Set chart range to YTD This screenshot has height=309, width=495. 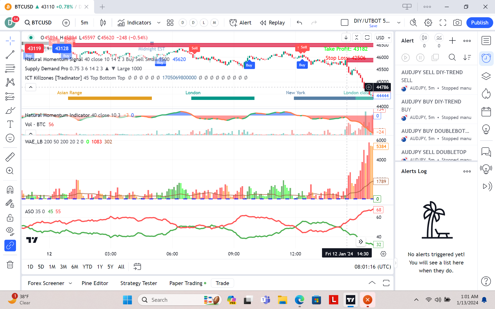[87, 267]
